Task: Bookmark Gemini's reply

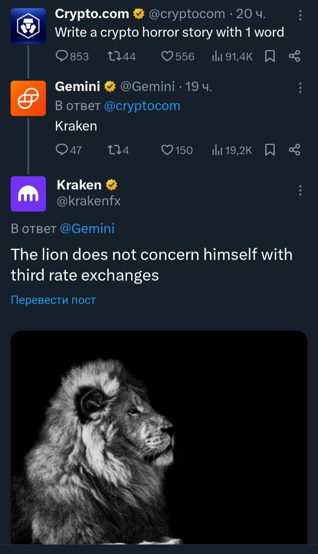Action: [x=270, y=150]
